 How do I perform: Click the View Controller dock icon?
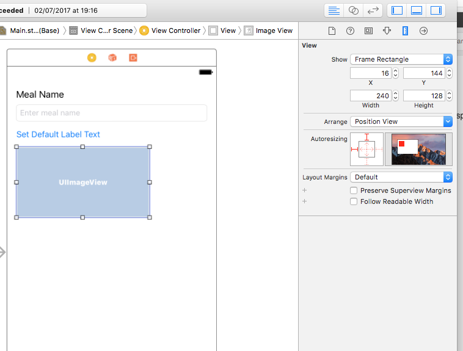[92, 57]
